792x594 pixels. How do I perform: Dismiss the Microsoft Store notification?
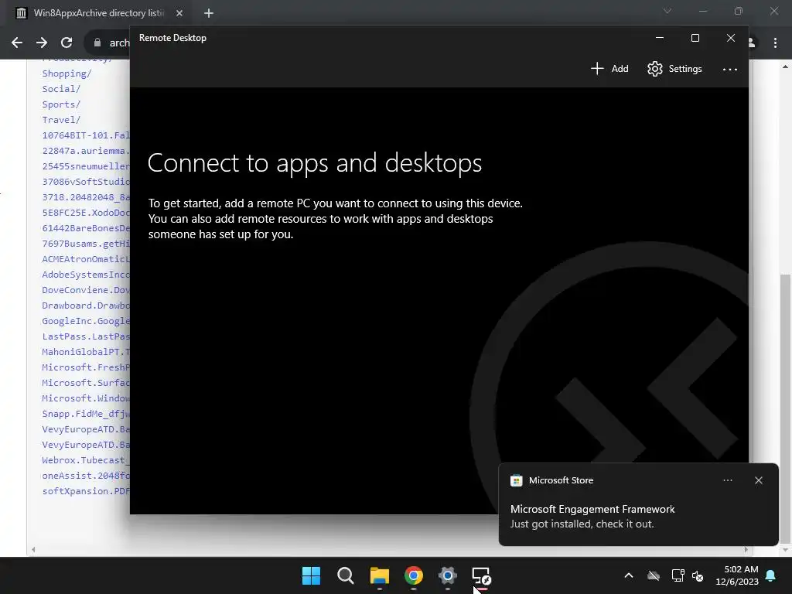(758, 480)
